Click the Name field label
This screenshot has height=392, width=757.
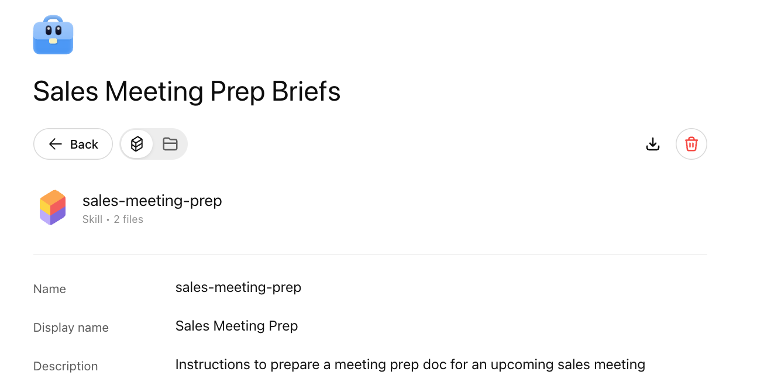point(50,289)
